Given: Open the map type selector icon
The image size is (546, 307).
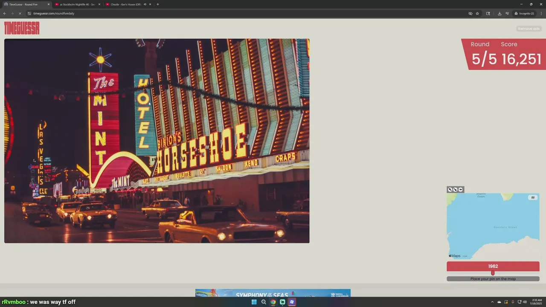Looking at the screenshot, I should 532,197.
